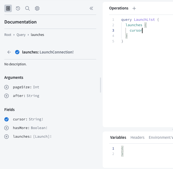The height and width of the screenshot is (169, 173).
Task: Add the pageSize argument with plus icon
Action: pos(6,87)
